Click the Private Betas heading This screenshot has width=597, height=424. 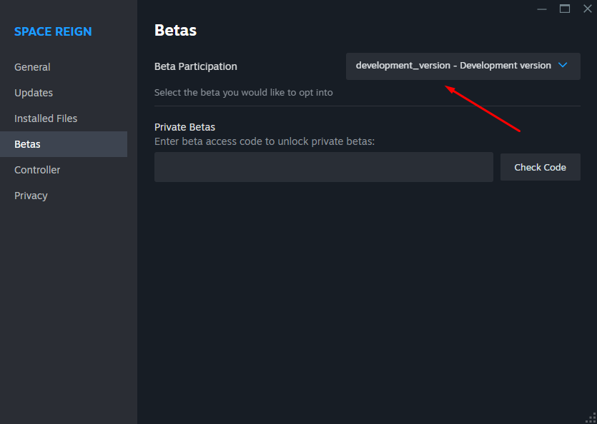click(184, 127)
